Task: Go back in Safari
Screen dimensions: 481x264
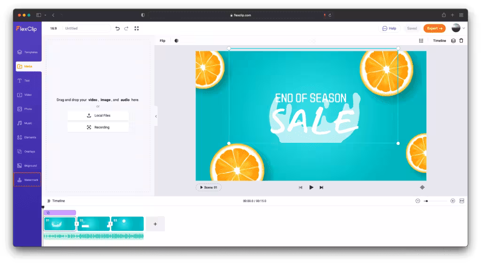Action: click(x=54, y=15)
